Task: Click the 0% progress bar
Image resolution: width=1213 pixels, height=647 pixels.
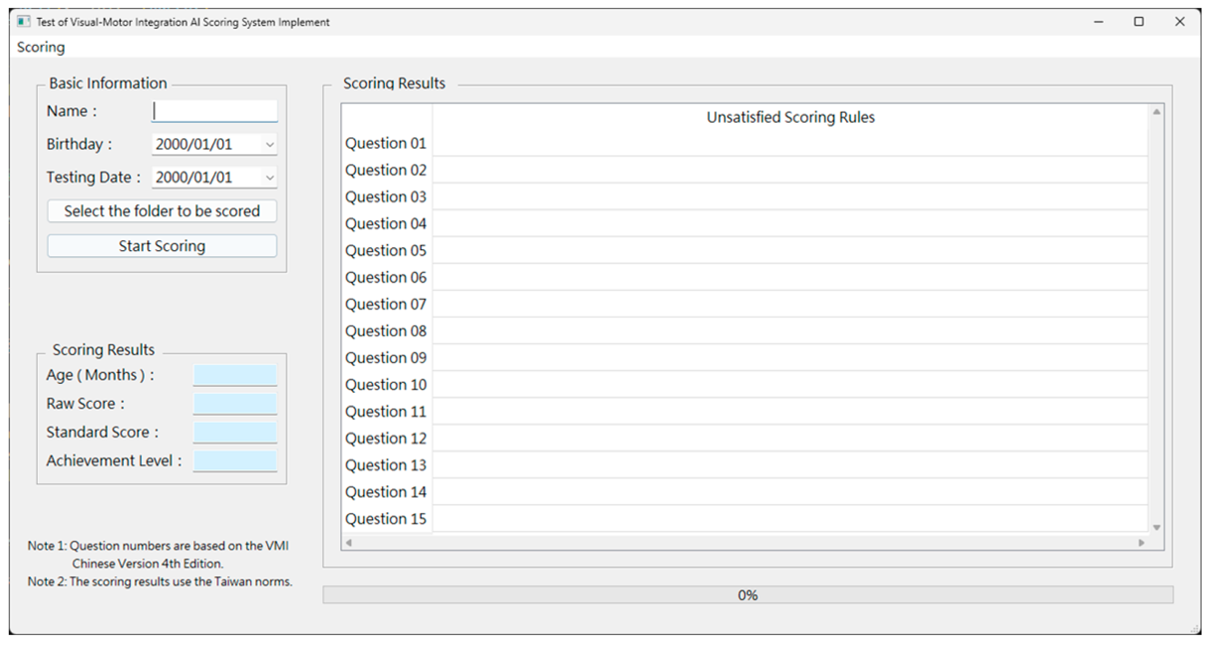Action: tap(747, 595)
